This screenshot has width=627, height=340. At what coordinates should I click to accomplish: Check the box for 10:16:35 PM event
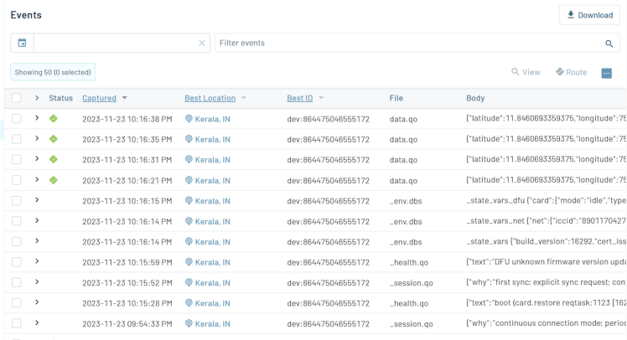point(17,139)
